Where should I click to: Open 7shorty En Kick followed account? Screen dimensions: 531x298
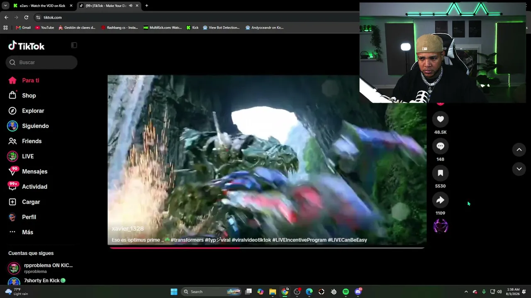pos(41,281)
